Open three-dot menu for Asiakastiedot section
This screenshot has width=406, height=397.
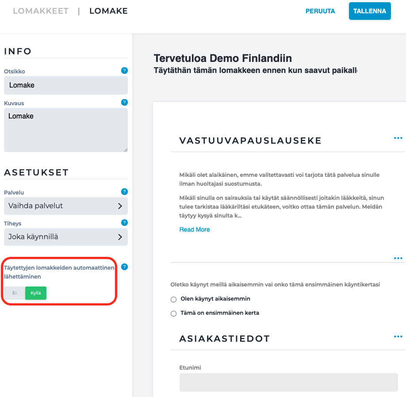point(398,336)
